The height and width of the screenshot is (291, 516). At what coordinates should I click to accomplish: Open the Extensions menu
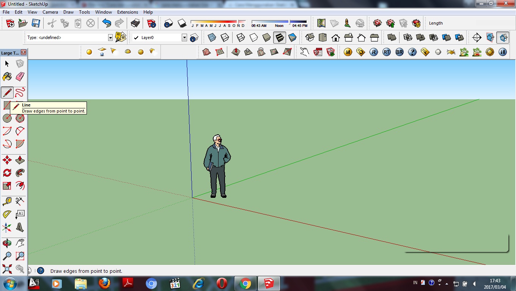pyautogui.click(x=127, y=12)
